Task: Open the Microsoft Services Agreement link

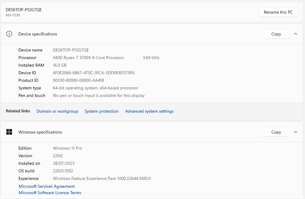Action: coord(46,186)
